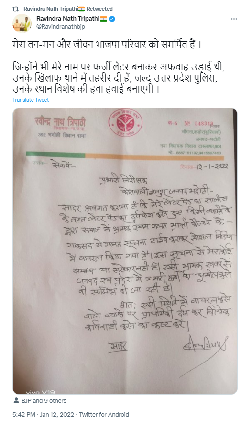The image size is (241, 422).
Task: Click the vivo V19 watermark on the photo
Action: [41, 392]
